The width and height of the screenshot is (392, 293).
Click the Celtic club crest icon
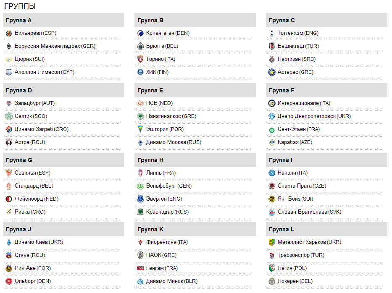point(9,116)
